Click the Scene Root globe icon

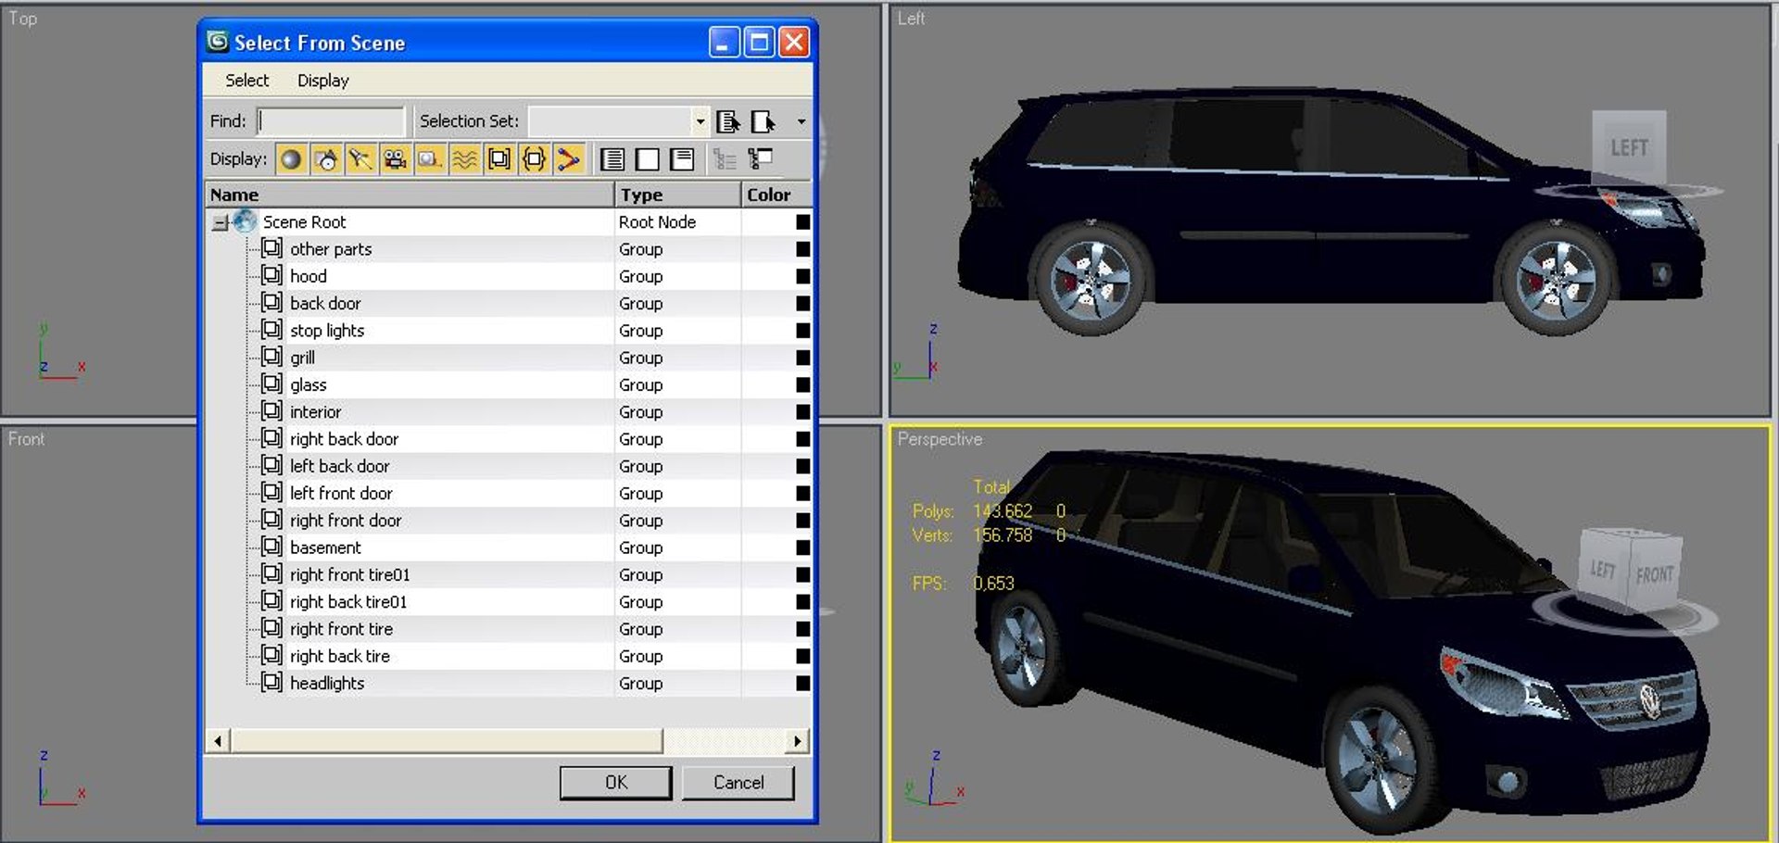pyautogui.click(x=246, y=221)
